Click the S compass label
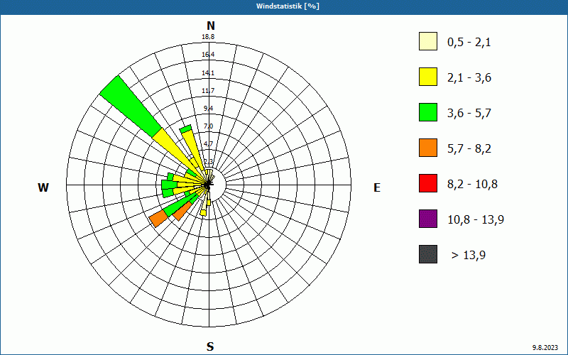Image resolution: width=568 pixels, height=355 pixels. pos(210,346)
